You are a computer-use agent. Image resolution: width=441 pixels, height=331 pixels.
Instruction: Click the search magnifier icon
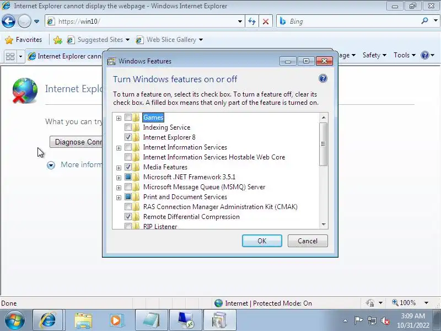point(424,21)
